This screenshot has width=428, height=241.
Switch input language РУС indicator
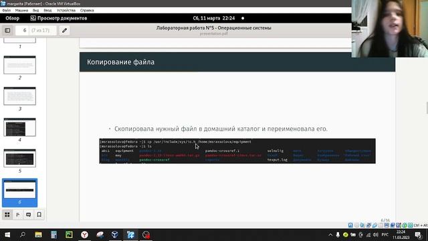385,235
